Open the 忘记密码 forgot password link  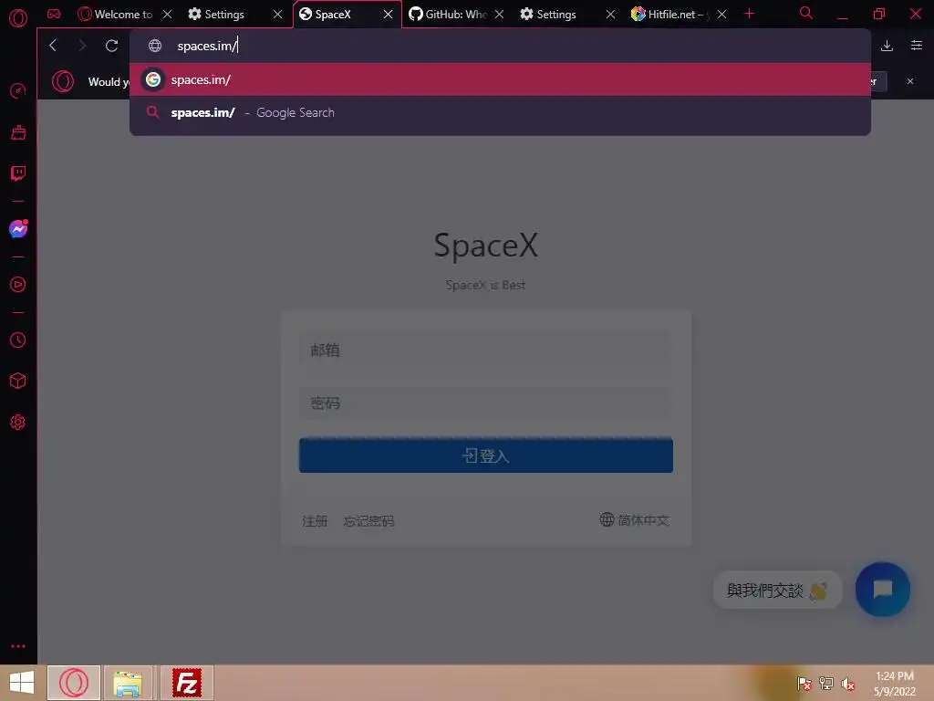[368, 521]
